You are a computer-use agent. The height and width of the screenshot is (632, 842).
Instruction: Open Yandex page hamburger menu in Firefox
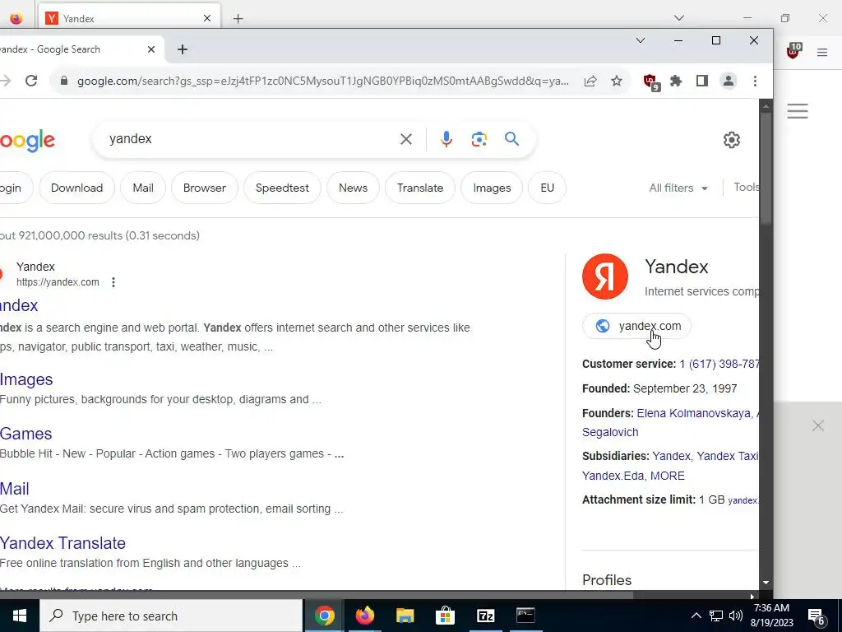point(798,111)
